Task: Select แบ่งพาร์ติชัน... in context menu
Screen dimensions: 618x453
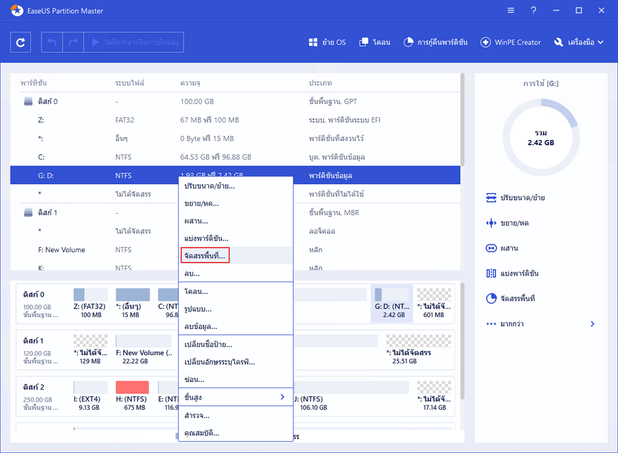Action: coord(235,238)
